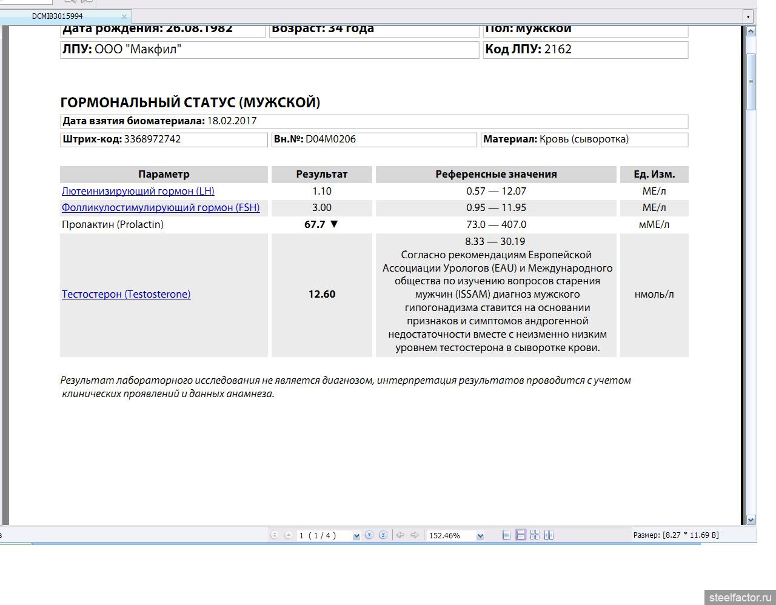Click the next view arrow
This screenshot has height=605, width=776.
pyautogui.click(x=415, y=535)
